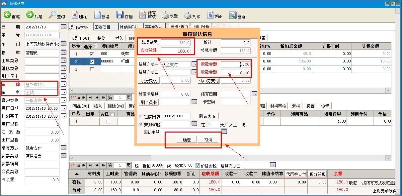Save using the 存档 floppy disk icon
The image size is (402, 196).
click(x=120, y=15)
